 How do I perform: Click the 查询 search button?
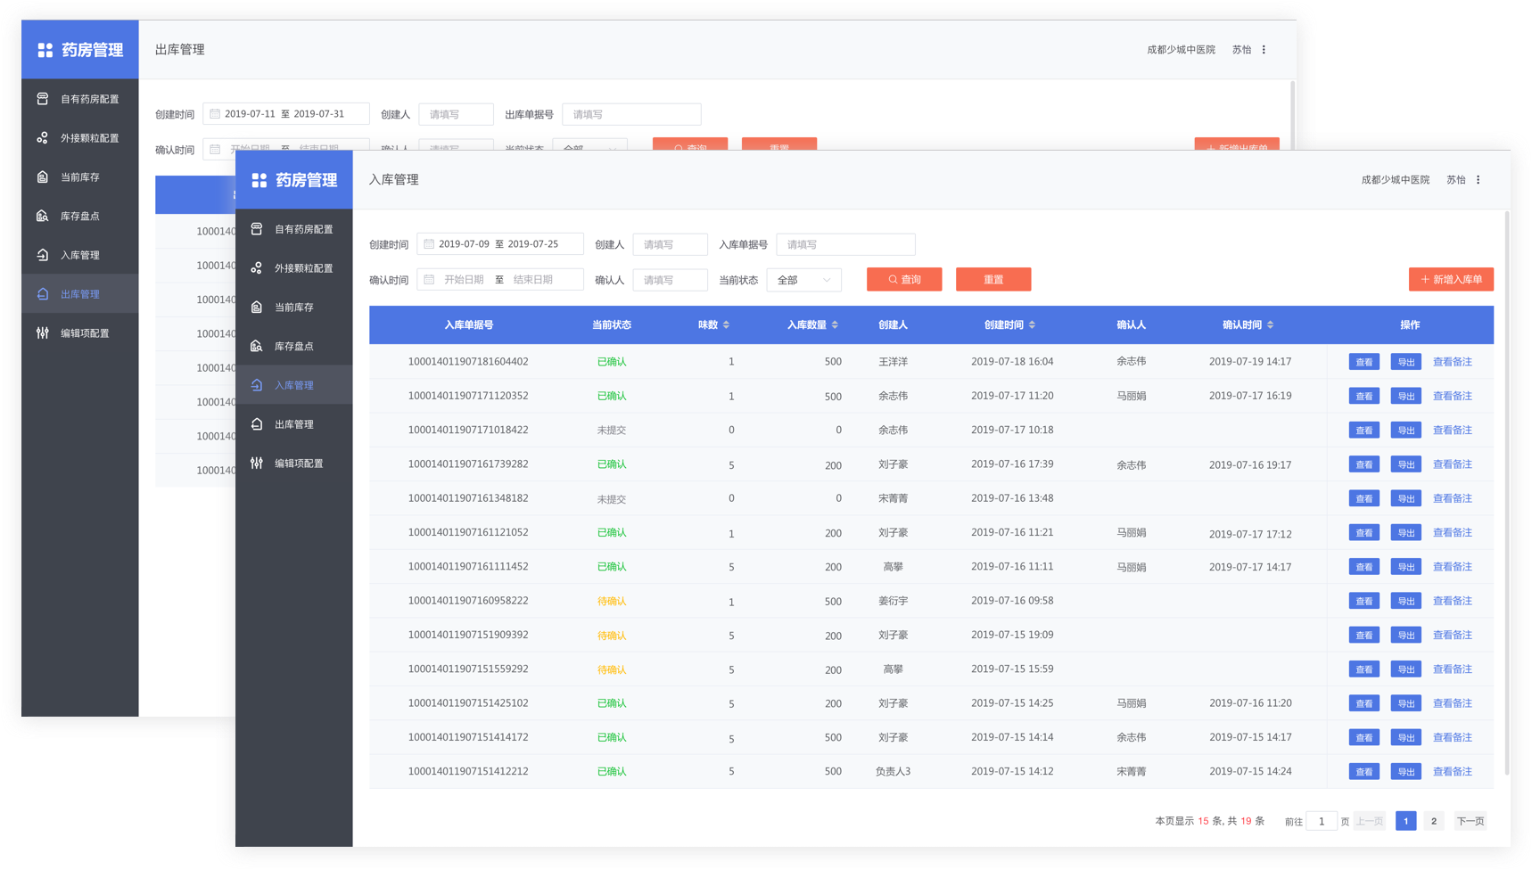click(903, 280)
